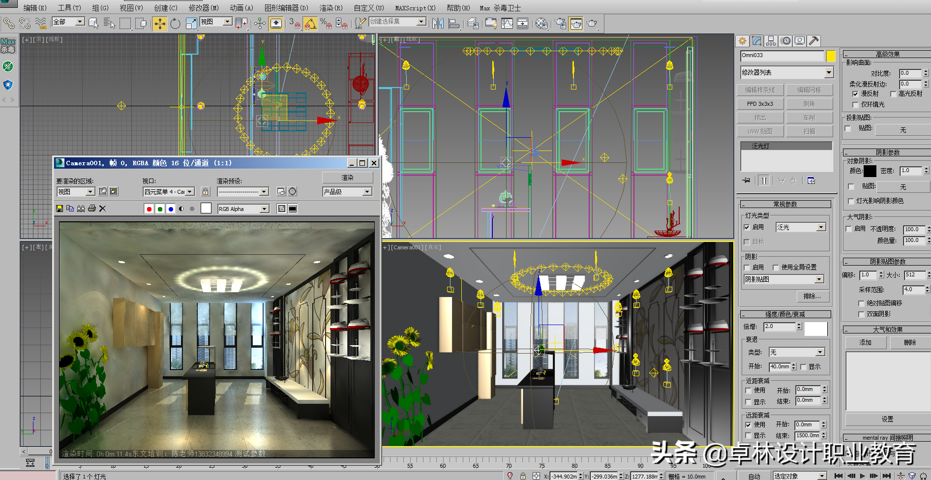Open the Utilities hammer tab

[x=814, y=41]
